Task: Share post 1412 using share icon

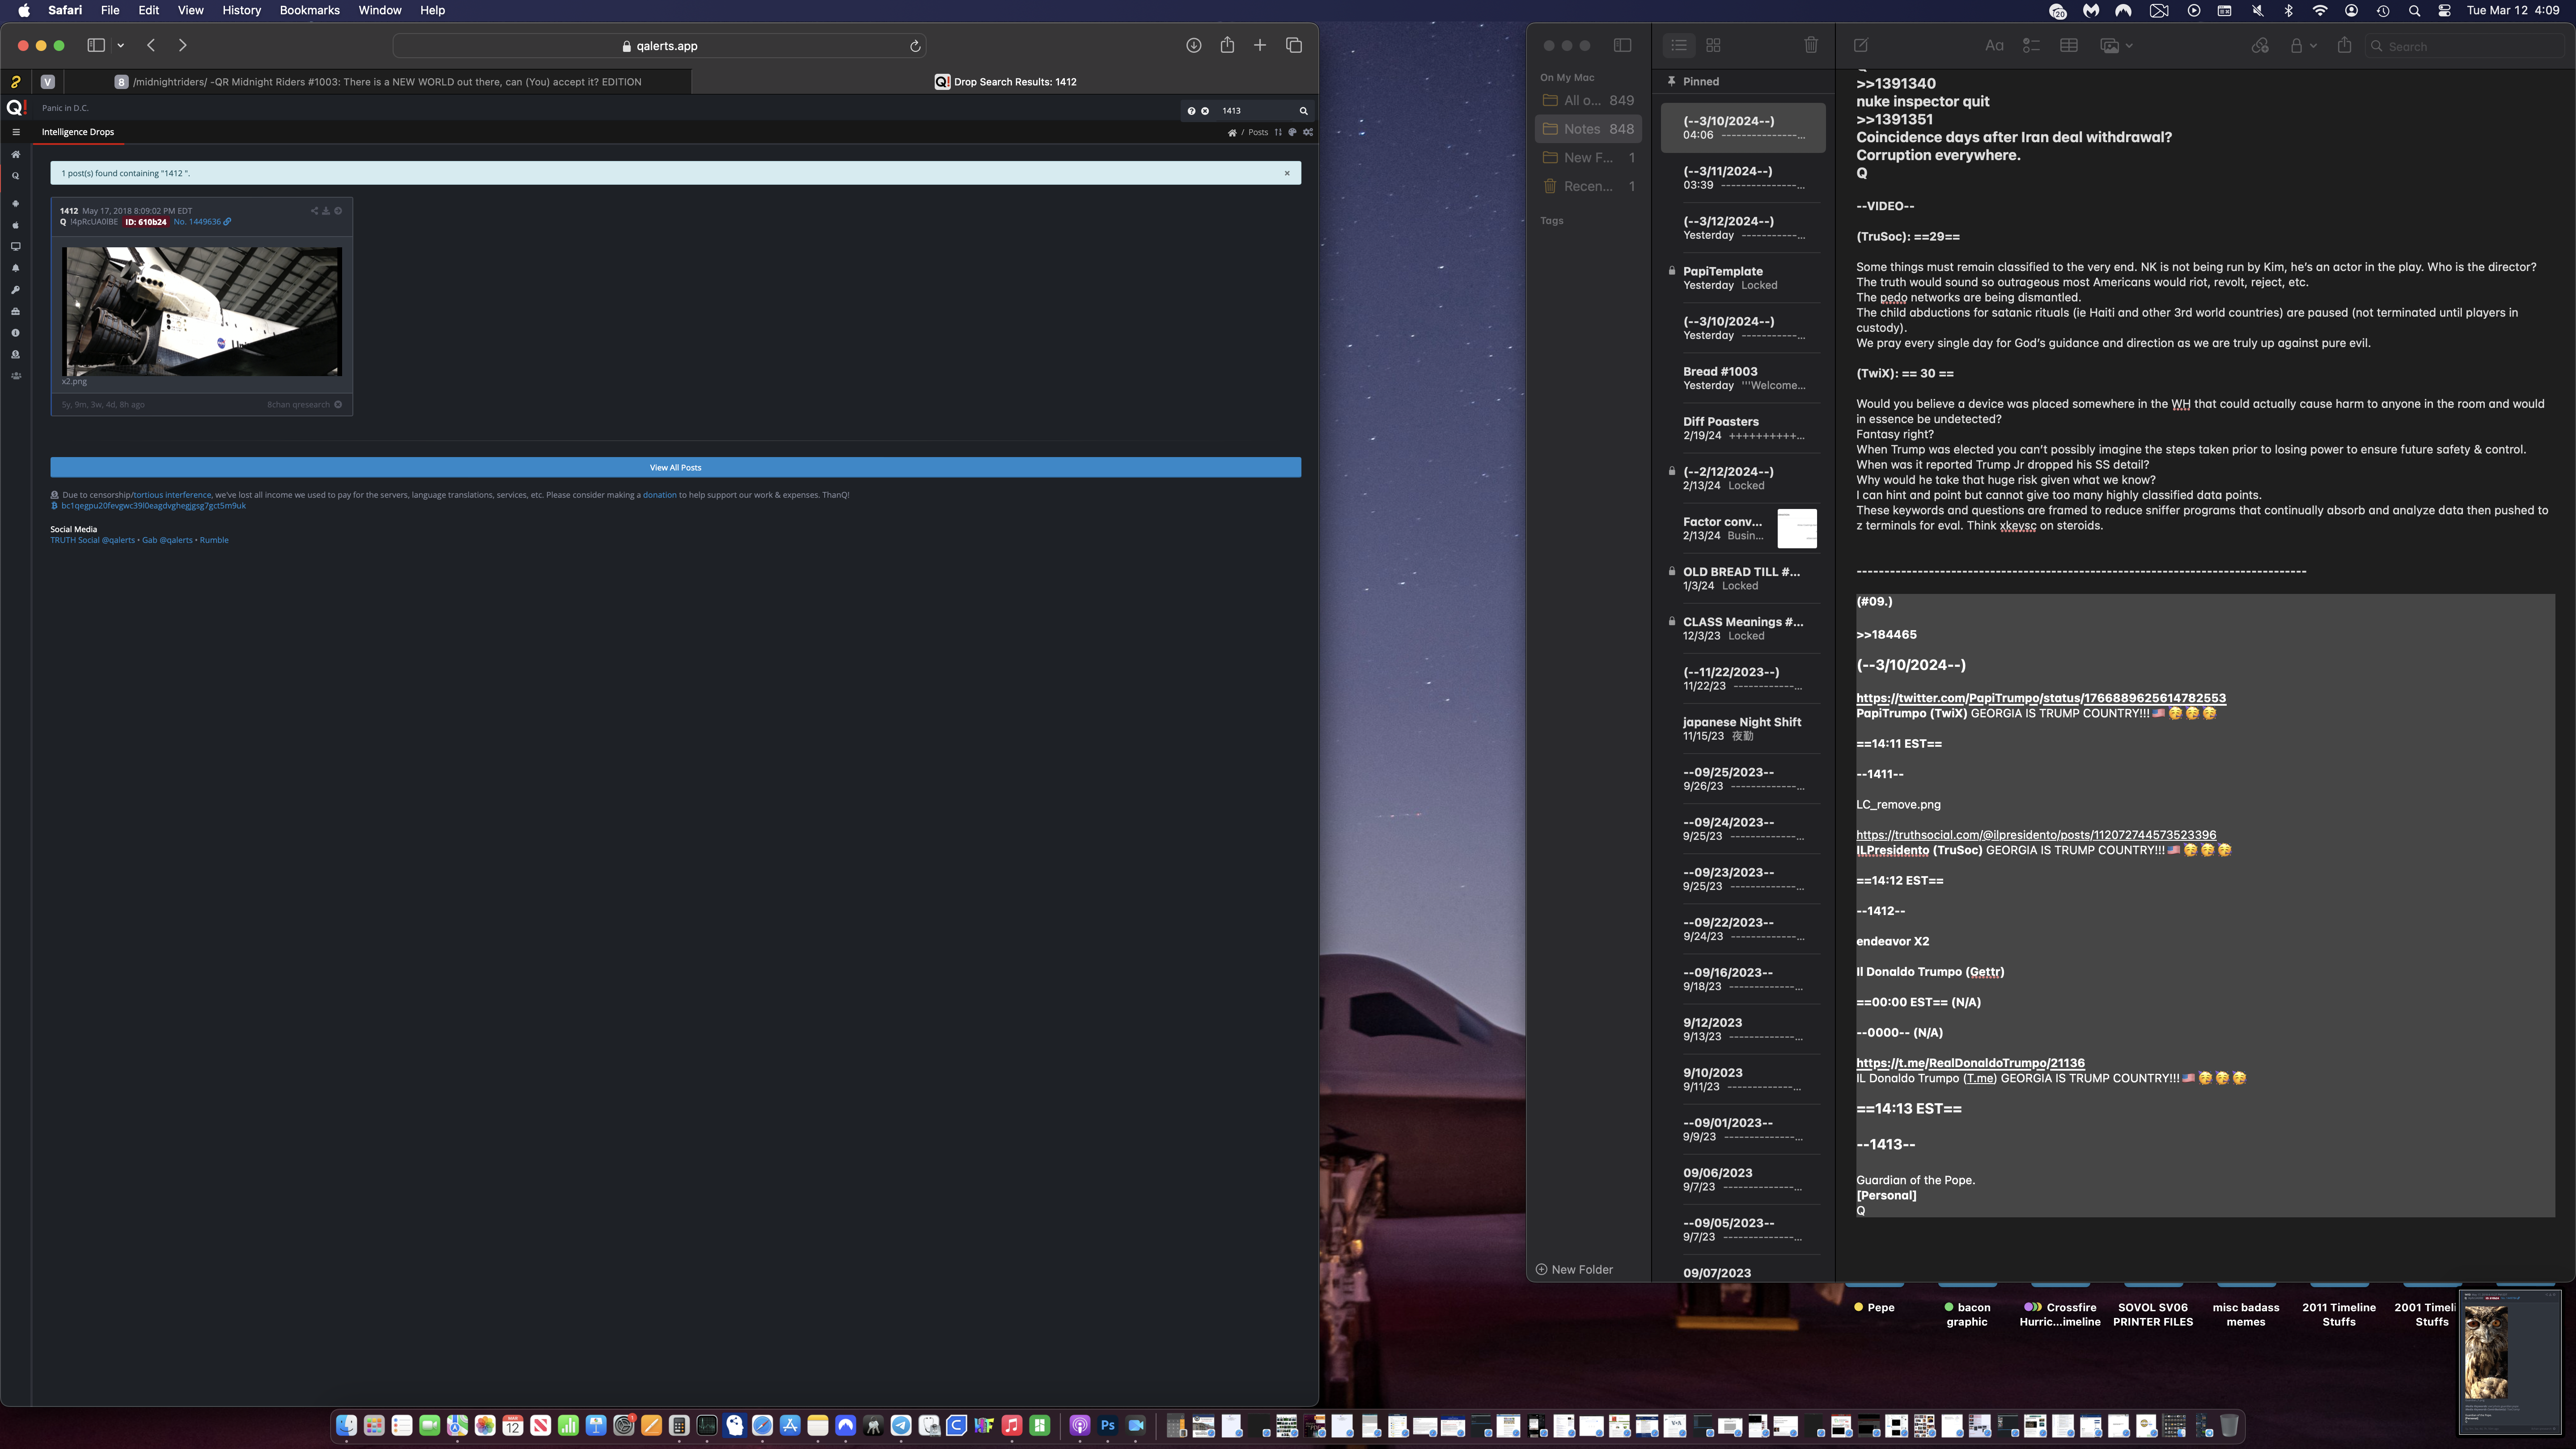Action: coord(314,211)
